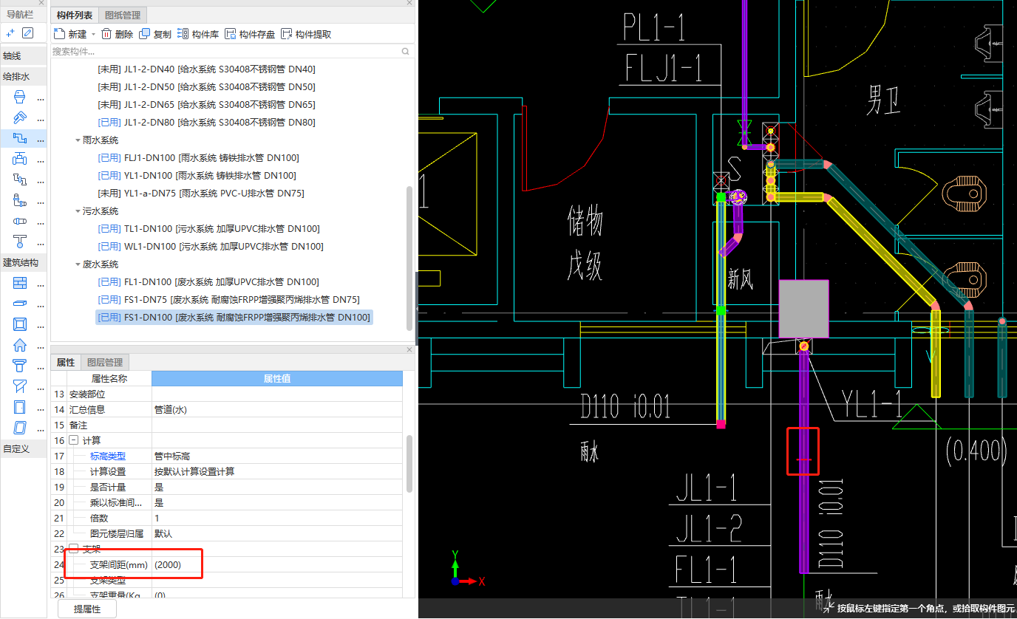Select FLJ1-DN100 cast iron drain pipe
Image resolution: width=1017 pixels, height=619 pixels.
198,158
